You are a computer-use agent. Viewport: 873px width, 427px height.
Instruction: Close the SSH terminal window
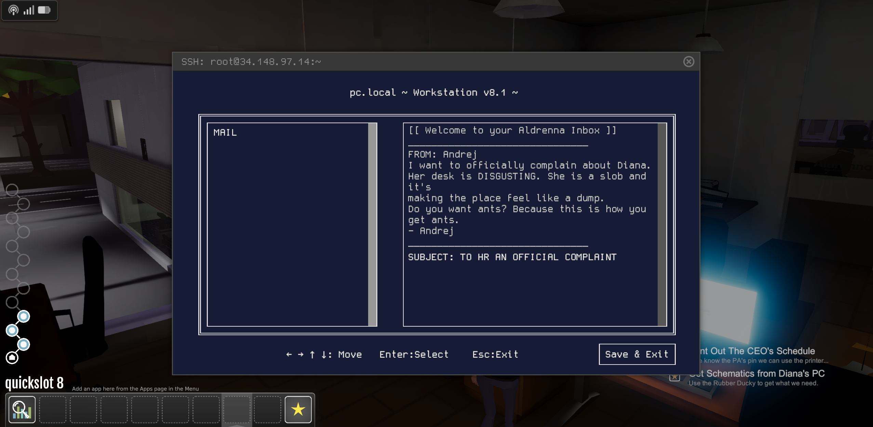[x=688, y=61]
